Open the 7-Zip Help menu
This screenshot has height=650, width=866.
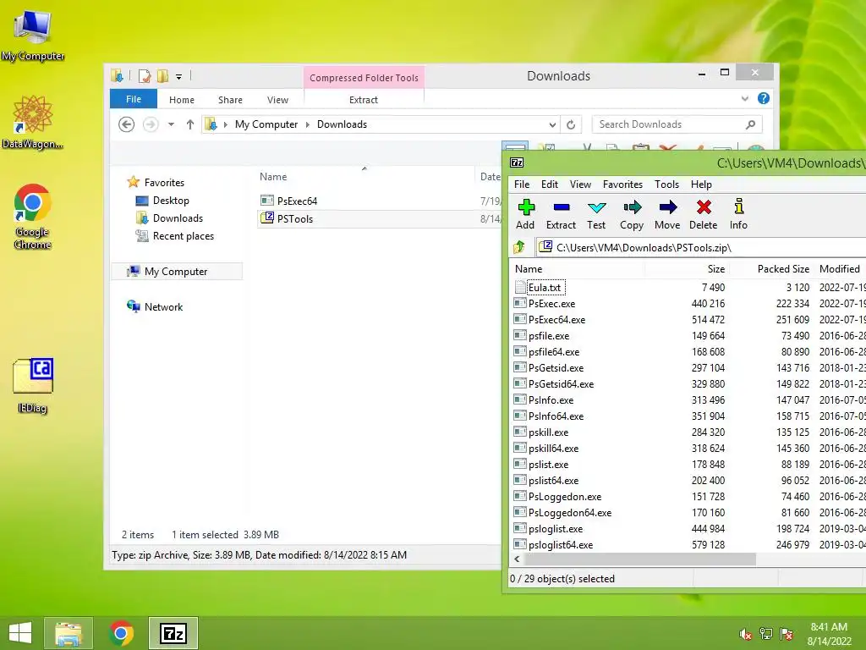coord(701,184)
